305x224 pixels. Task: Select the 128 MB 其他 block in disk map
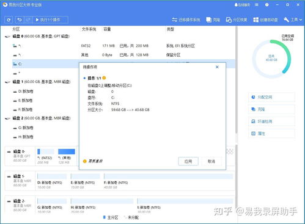click(x=67, y=156)
